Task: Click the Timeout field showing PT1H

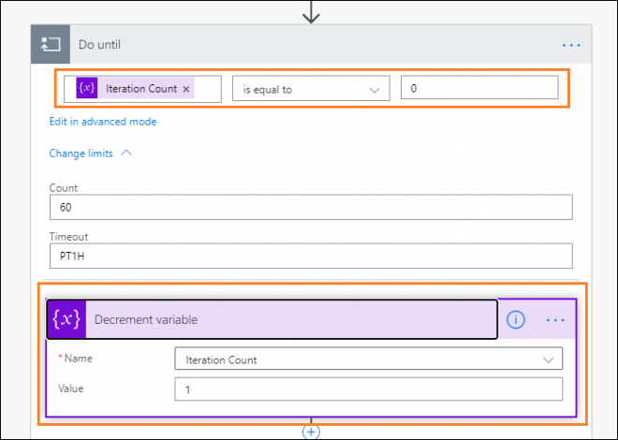Action: [x=311, y=257]
